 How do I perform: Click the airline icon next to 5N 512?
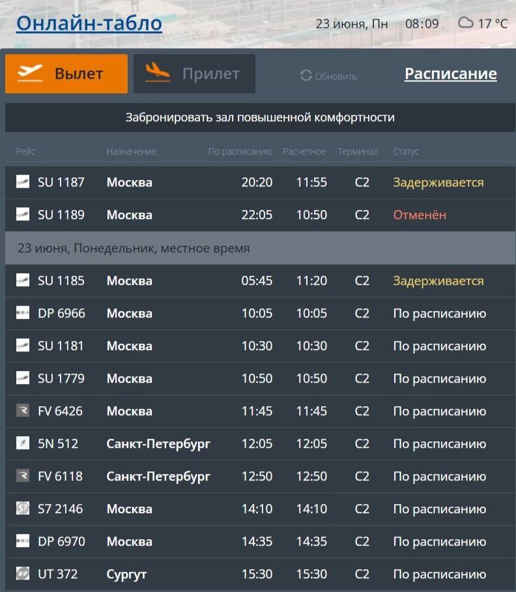(23, 443)
